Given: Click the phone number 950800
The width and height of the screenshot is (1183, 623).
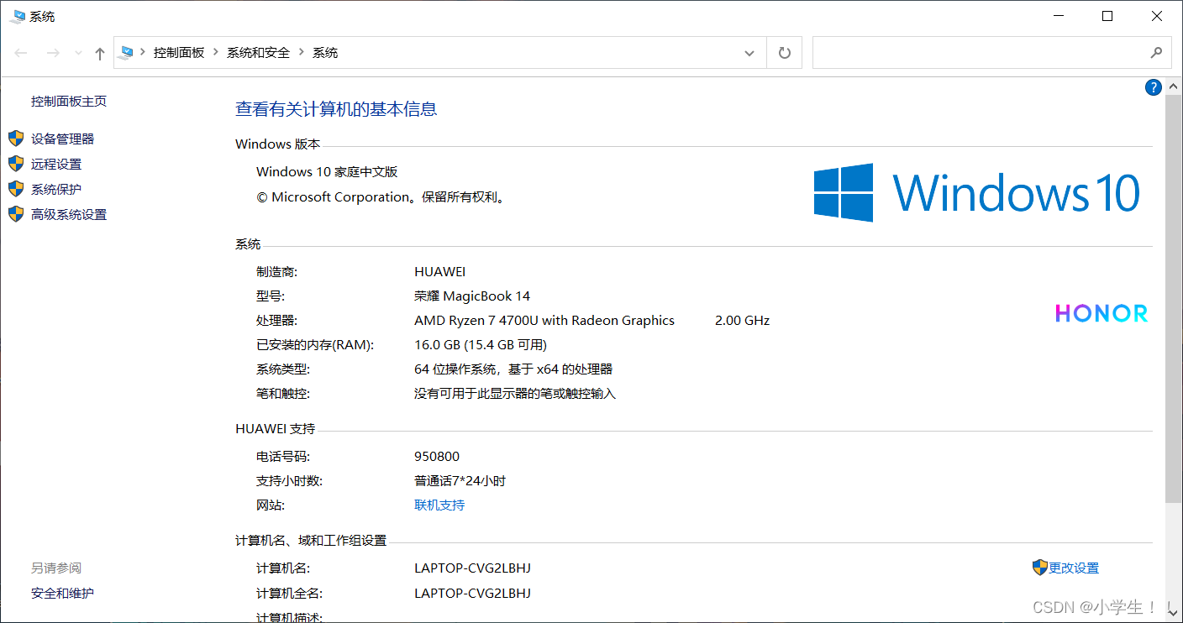Looking at the screenshot, I should click(x=437, y=456).
